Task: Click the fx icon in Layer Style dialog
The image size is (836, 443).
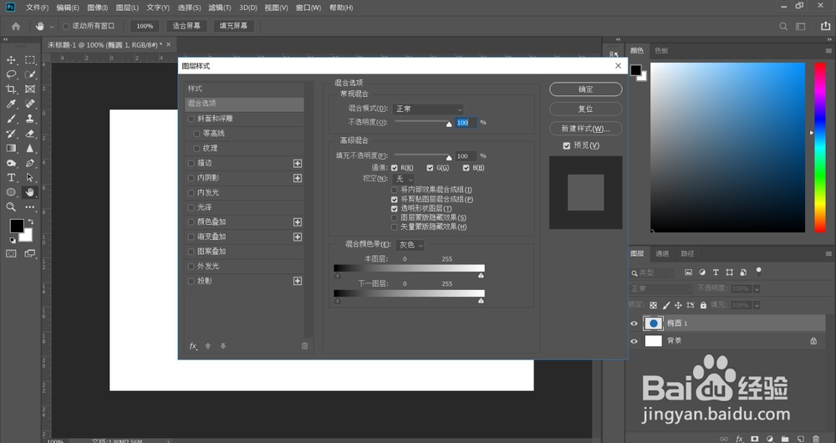Action: [193, 346]
